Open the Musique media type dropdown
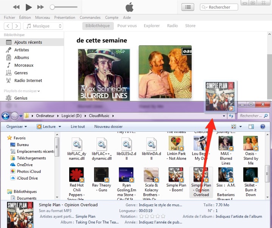The image size is (272, 228). pyautogui.click(x=43, y=26)
